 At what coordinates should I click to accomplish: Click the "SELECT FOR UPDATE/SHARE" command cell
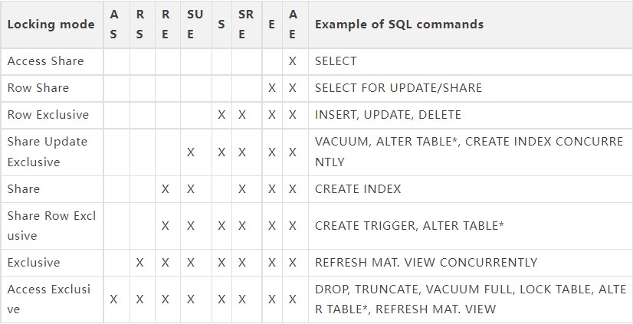point(398,88)
